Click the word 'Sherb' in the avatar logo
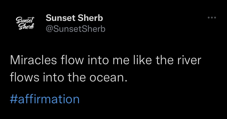227x119 pixels. tap(26, 27)
